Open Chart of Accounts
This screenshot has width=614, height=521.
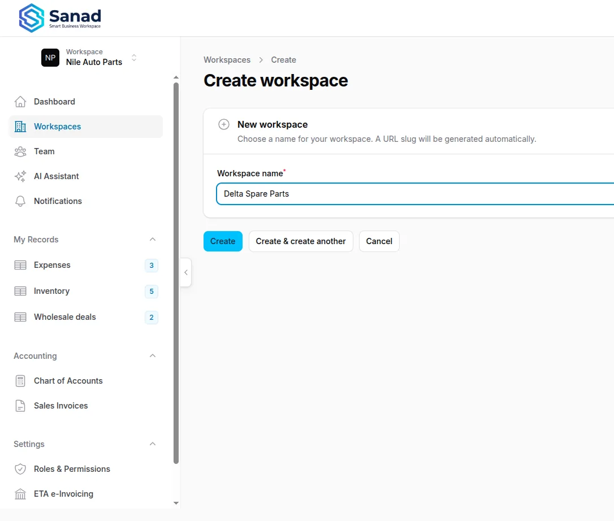click(x=86, y=381)
